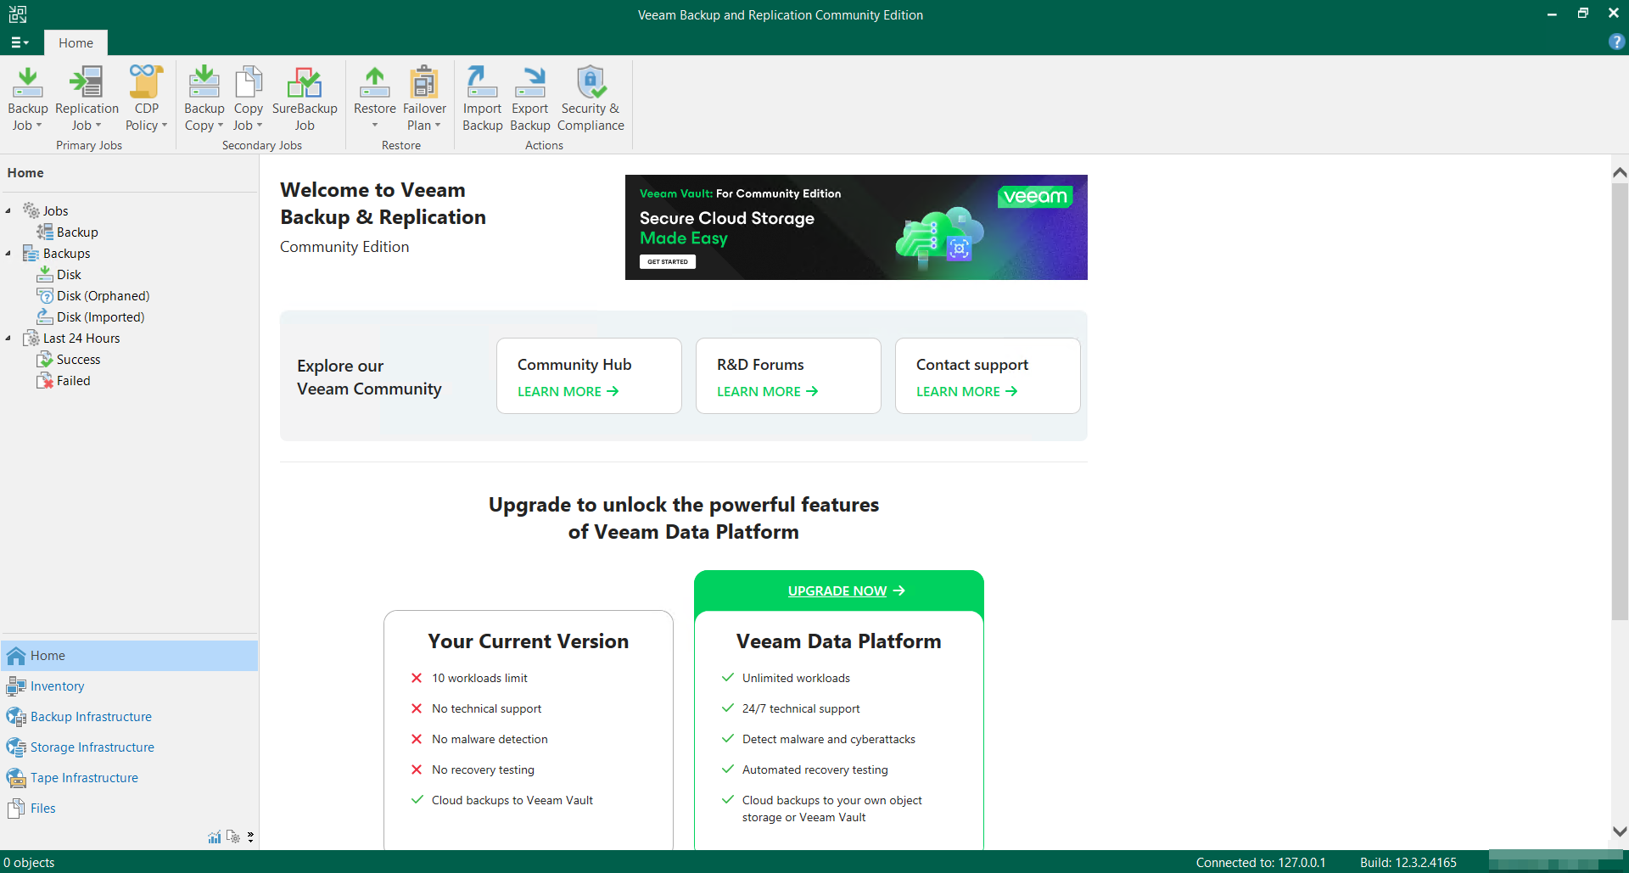Switch to Backup Infrastructure view
Image resolution: width=1629 pixels, height=873 pixels.
(130, 717)
